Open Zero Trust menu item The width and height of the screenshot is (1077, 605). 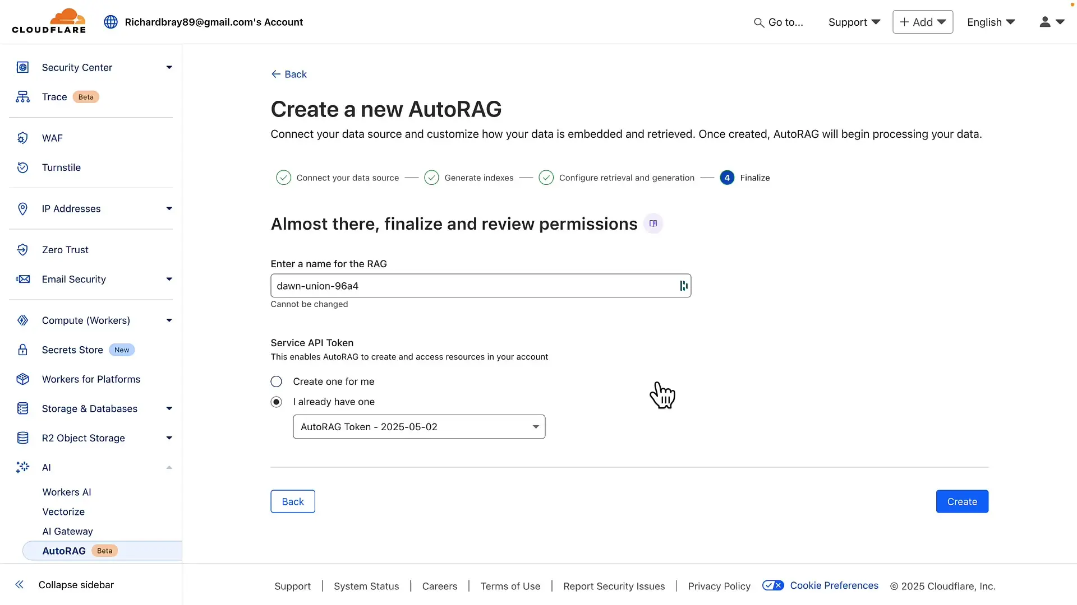coord(65,250)
